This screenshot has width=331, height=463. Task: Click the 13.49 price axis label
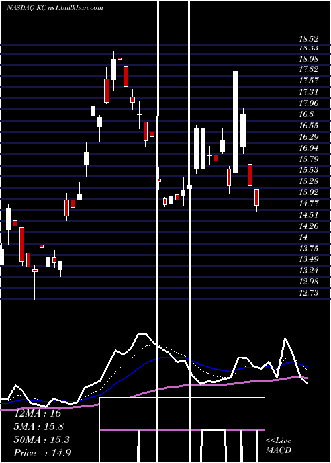[x=308, y=259]
